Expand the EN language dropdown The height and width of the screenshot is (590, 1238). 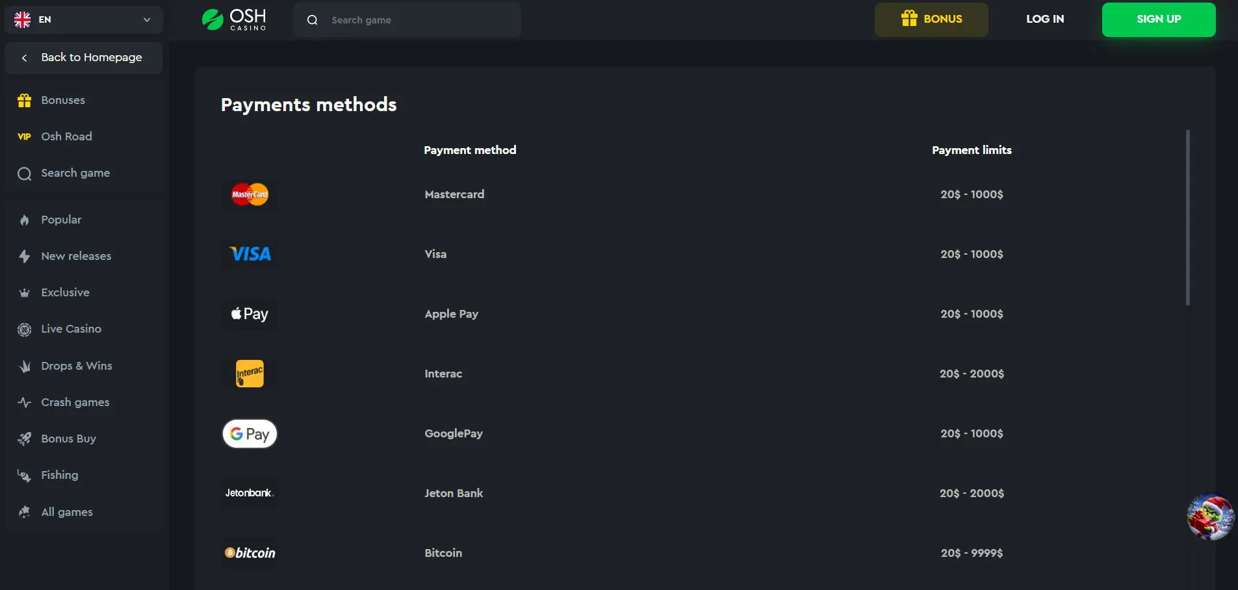point(83,19)
